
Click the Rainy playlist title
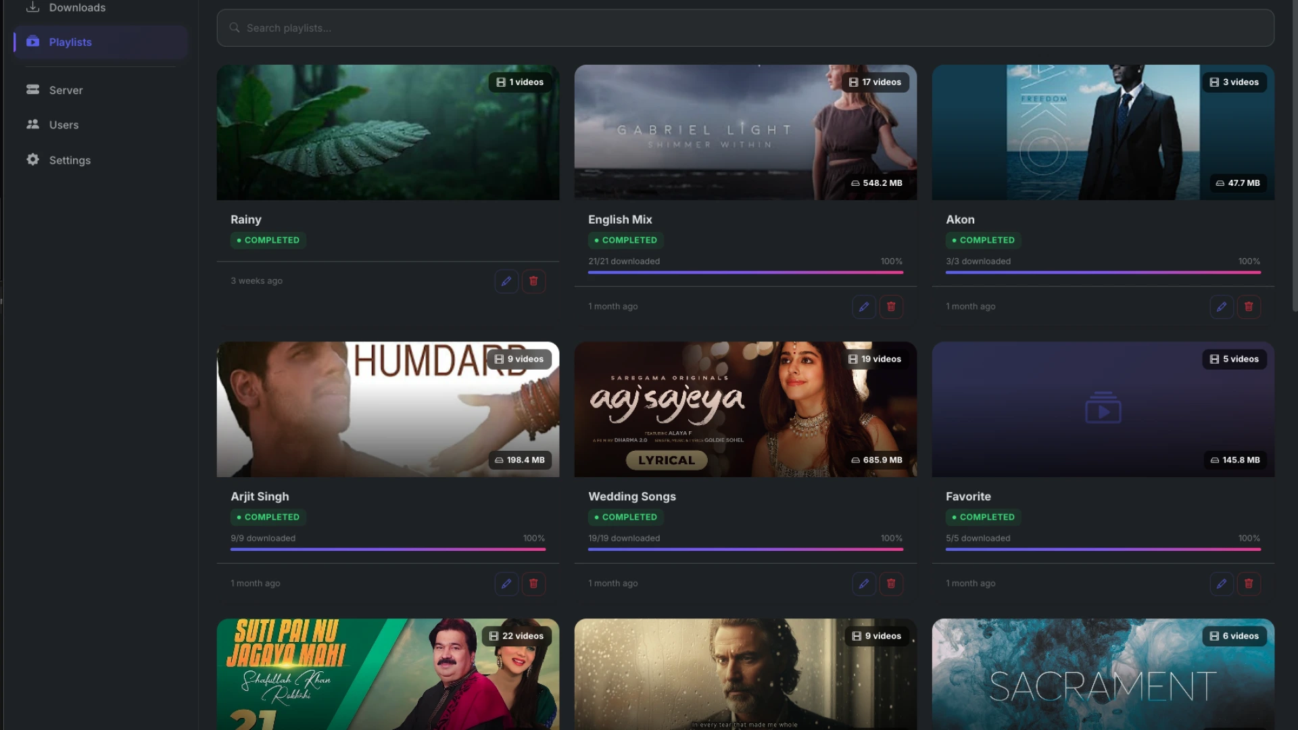(245, 220)
